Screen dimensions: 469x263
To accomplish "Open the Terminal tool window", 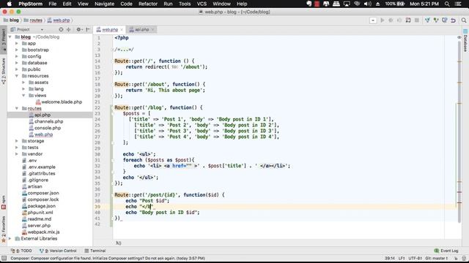I will [x=95, y=251].
